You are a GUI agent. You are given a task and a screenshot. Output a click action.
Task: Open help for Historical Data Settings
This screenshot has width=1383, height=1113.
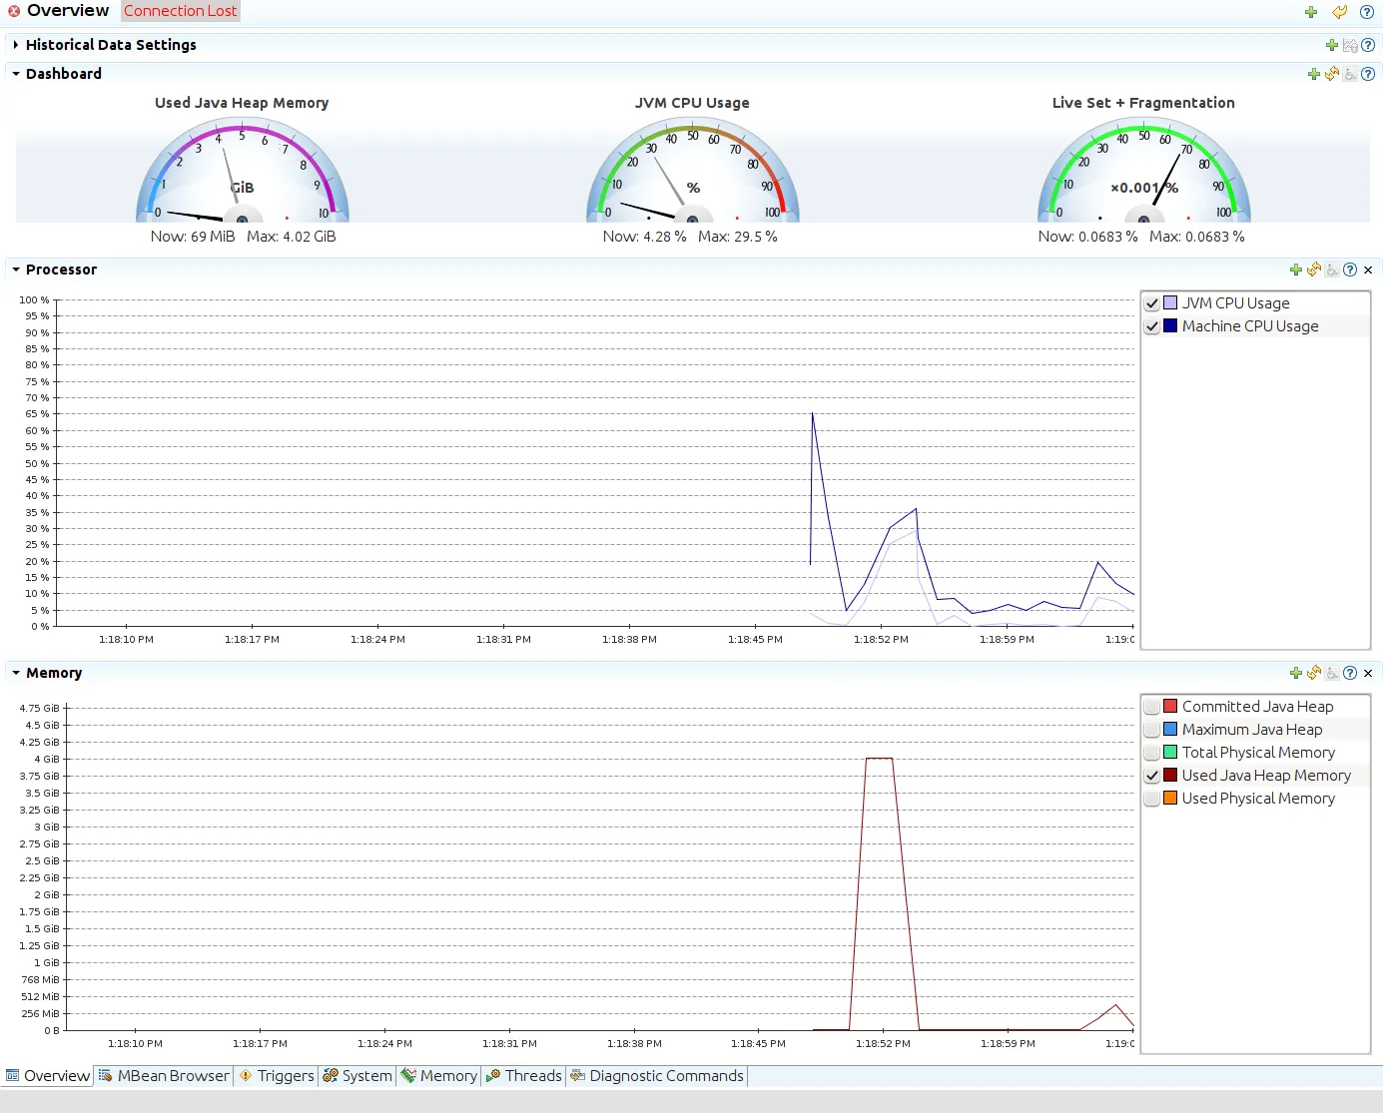click(1368, 45)
